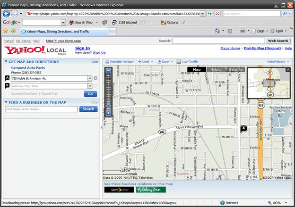Click Printable Version in the map toolbar

pos(120,62)
